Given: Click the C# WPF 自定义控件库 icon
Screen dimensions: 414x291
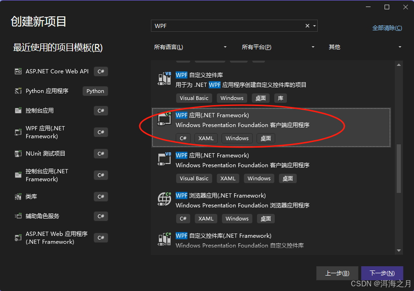Looking at the screenshot, I should click(x=164, y=239).
